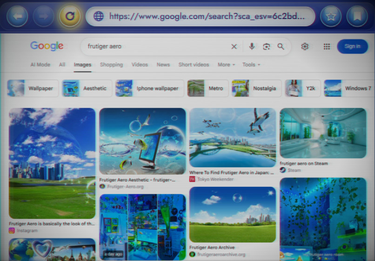
Task: Go forward with the browser forward arrow
Action: tap(44, 16)
